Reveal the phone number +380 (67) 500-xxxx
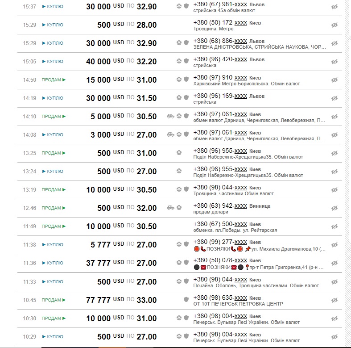 point(240,224)
